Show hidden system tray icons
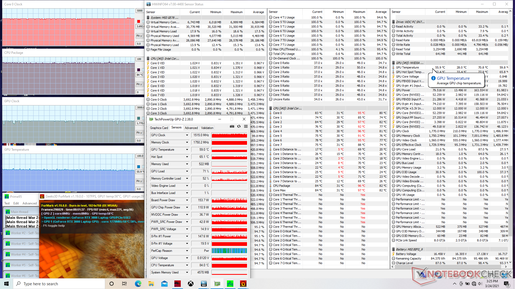Image resolution: width=515 pixels, height=289 pixels. [x=454, y=284]
